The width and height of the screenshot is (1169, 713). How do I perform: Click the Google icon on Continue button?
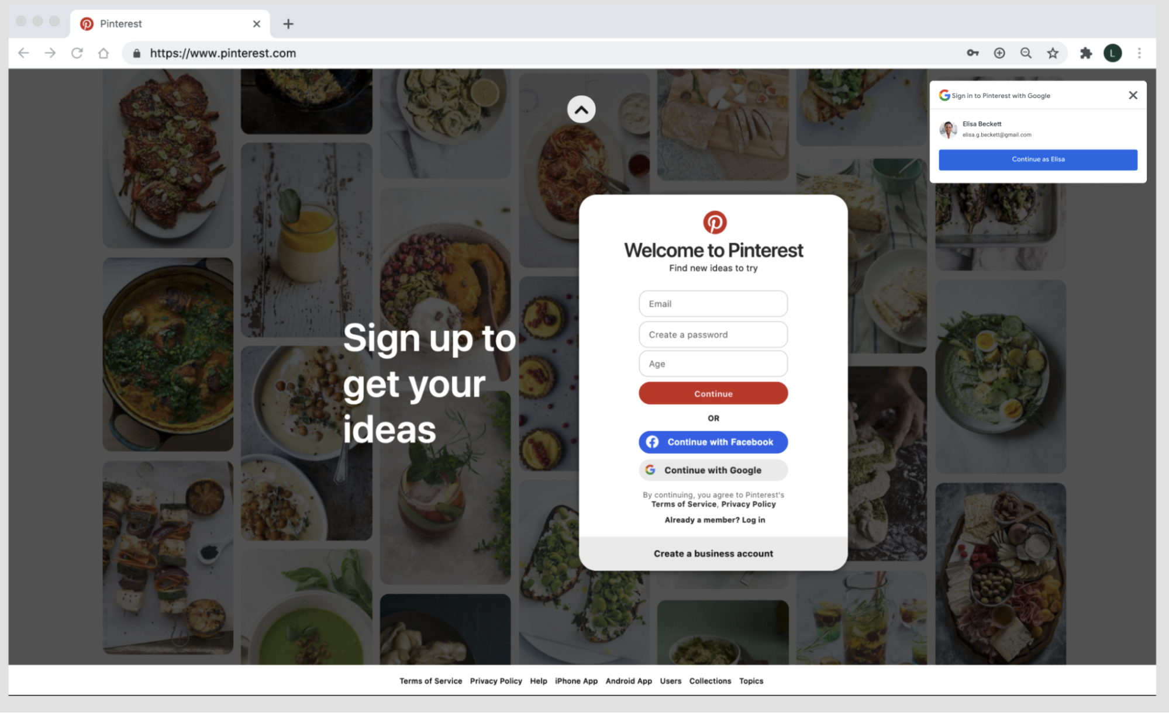651,469
